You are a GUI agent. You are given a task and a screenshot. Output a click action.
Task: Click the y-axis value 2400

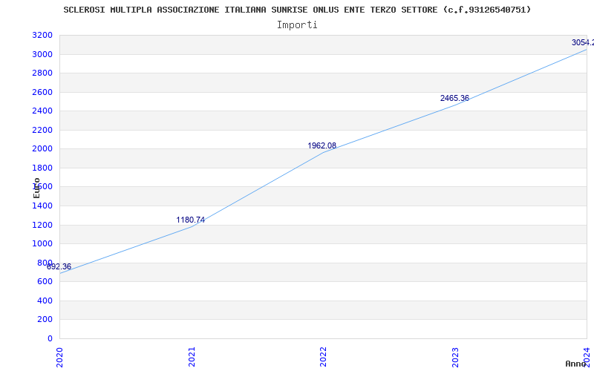(42, 111)
